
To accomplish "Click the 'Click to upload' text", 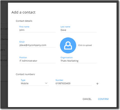I will click(x=85, y=45).
